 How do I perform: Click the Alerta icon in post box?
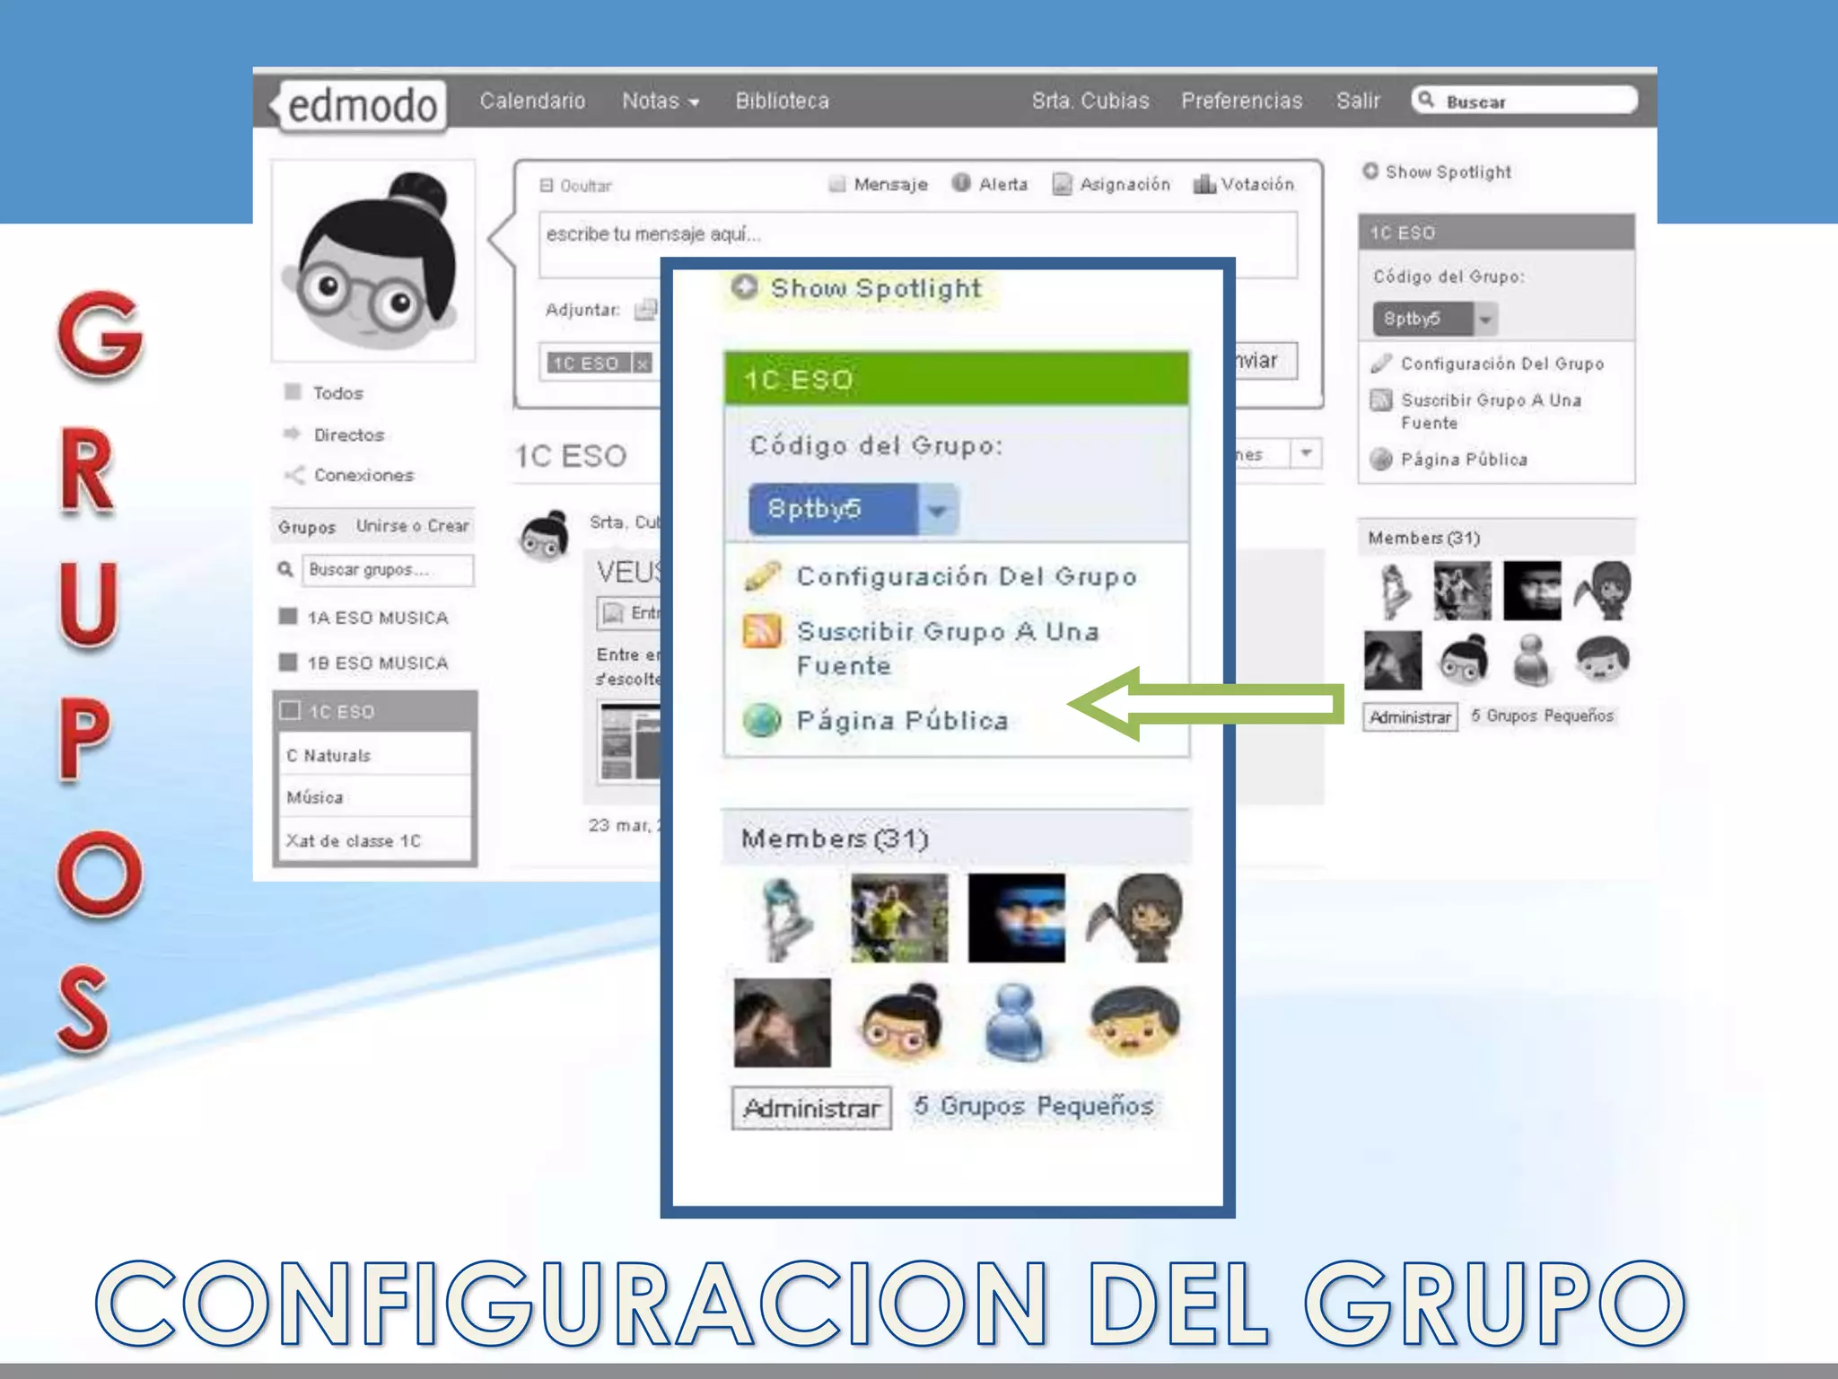coord(961,183)
